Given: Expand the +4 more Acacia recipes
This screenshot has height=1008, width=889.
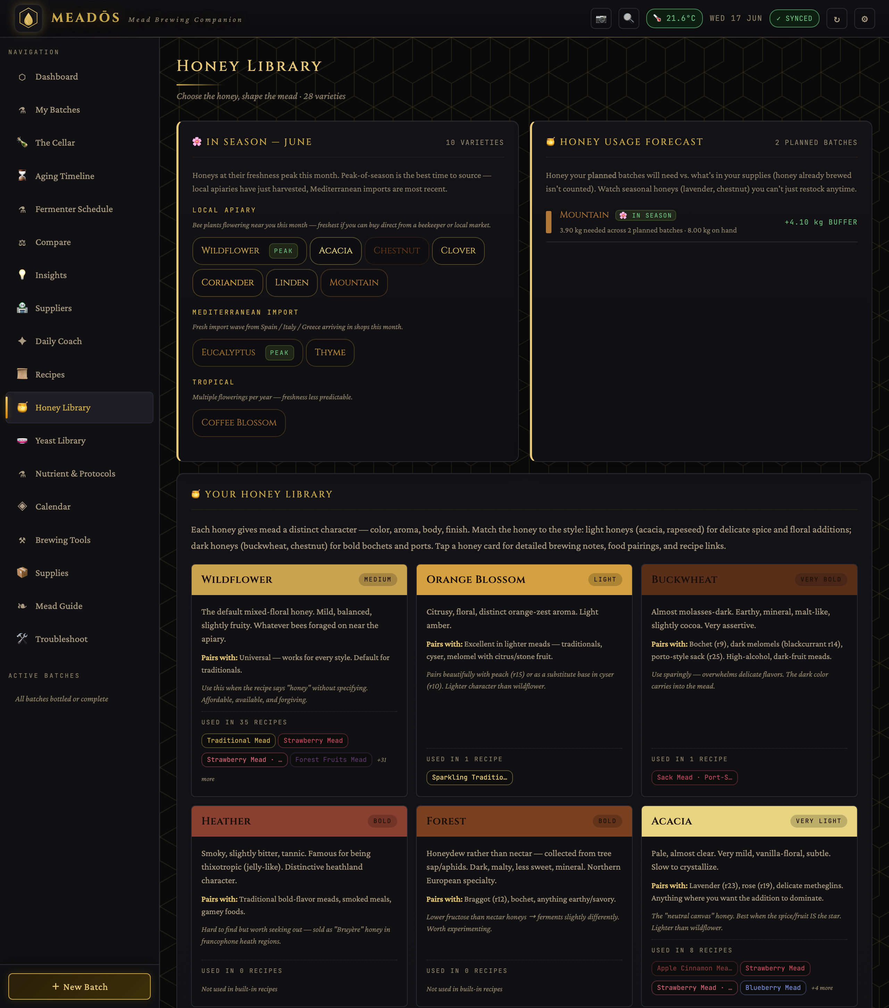Looking at the screenshot, I should click(822, 988).
